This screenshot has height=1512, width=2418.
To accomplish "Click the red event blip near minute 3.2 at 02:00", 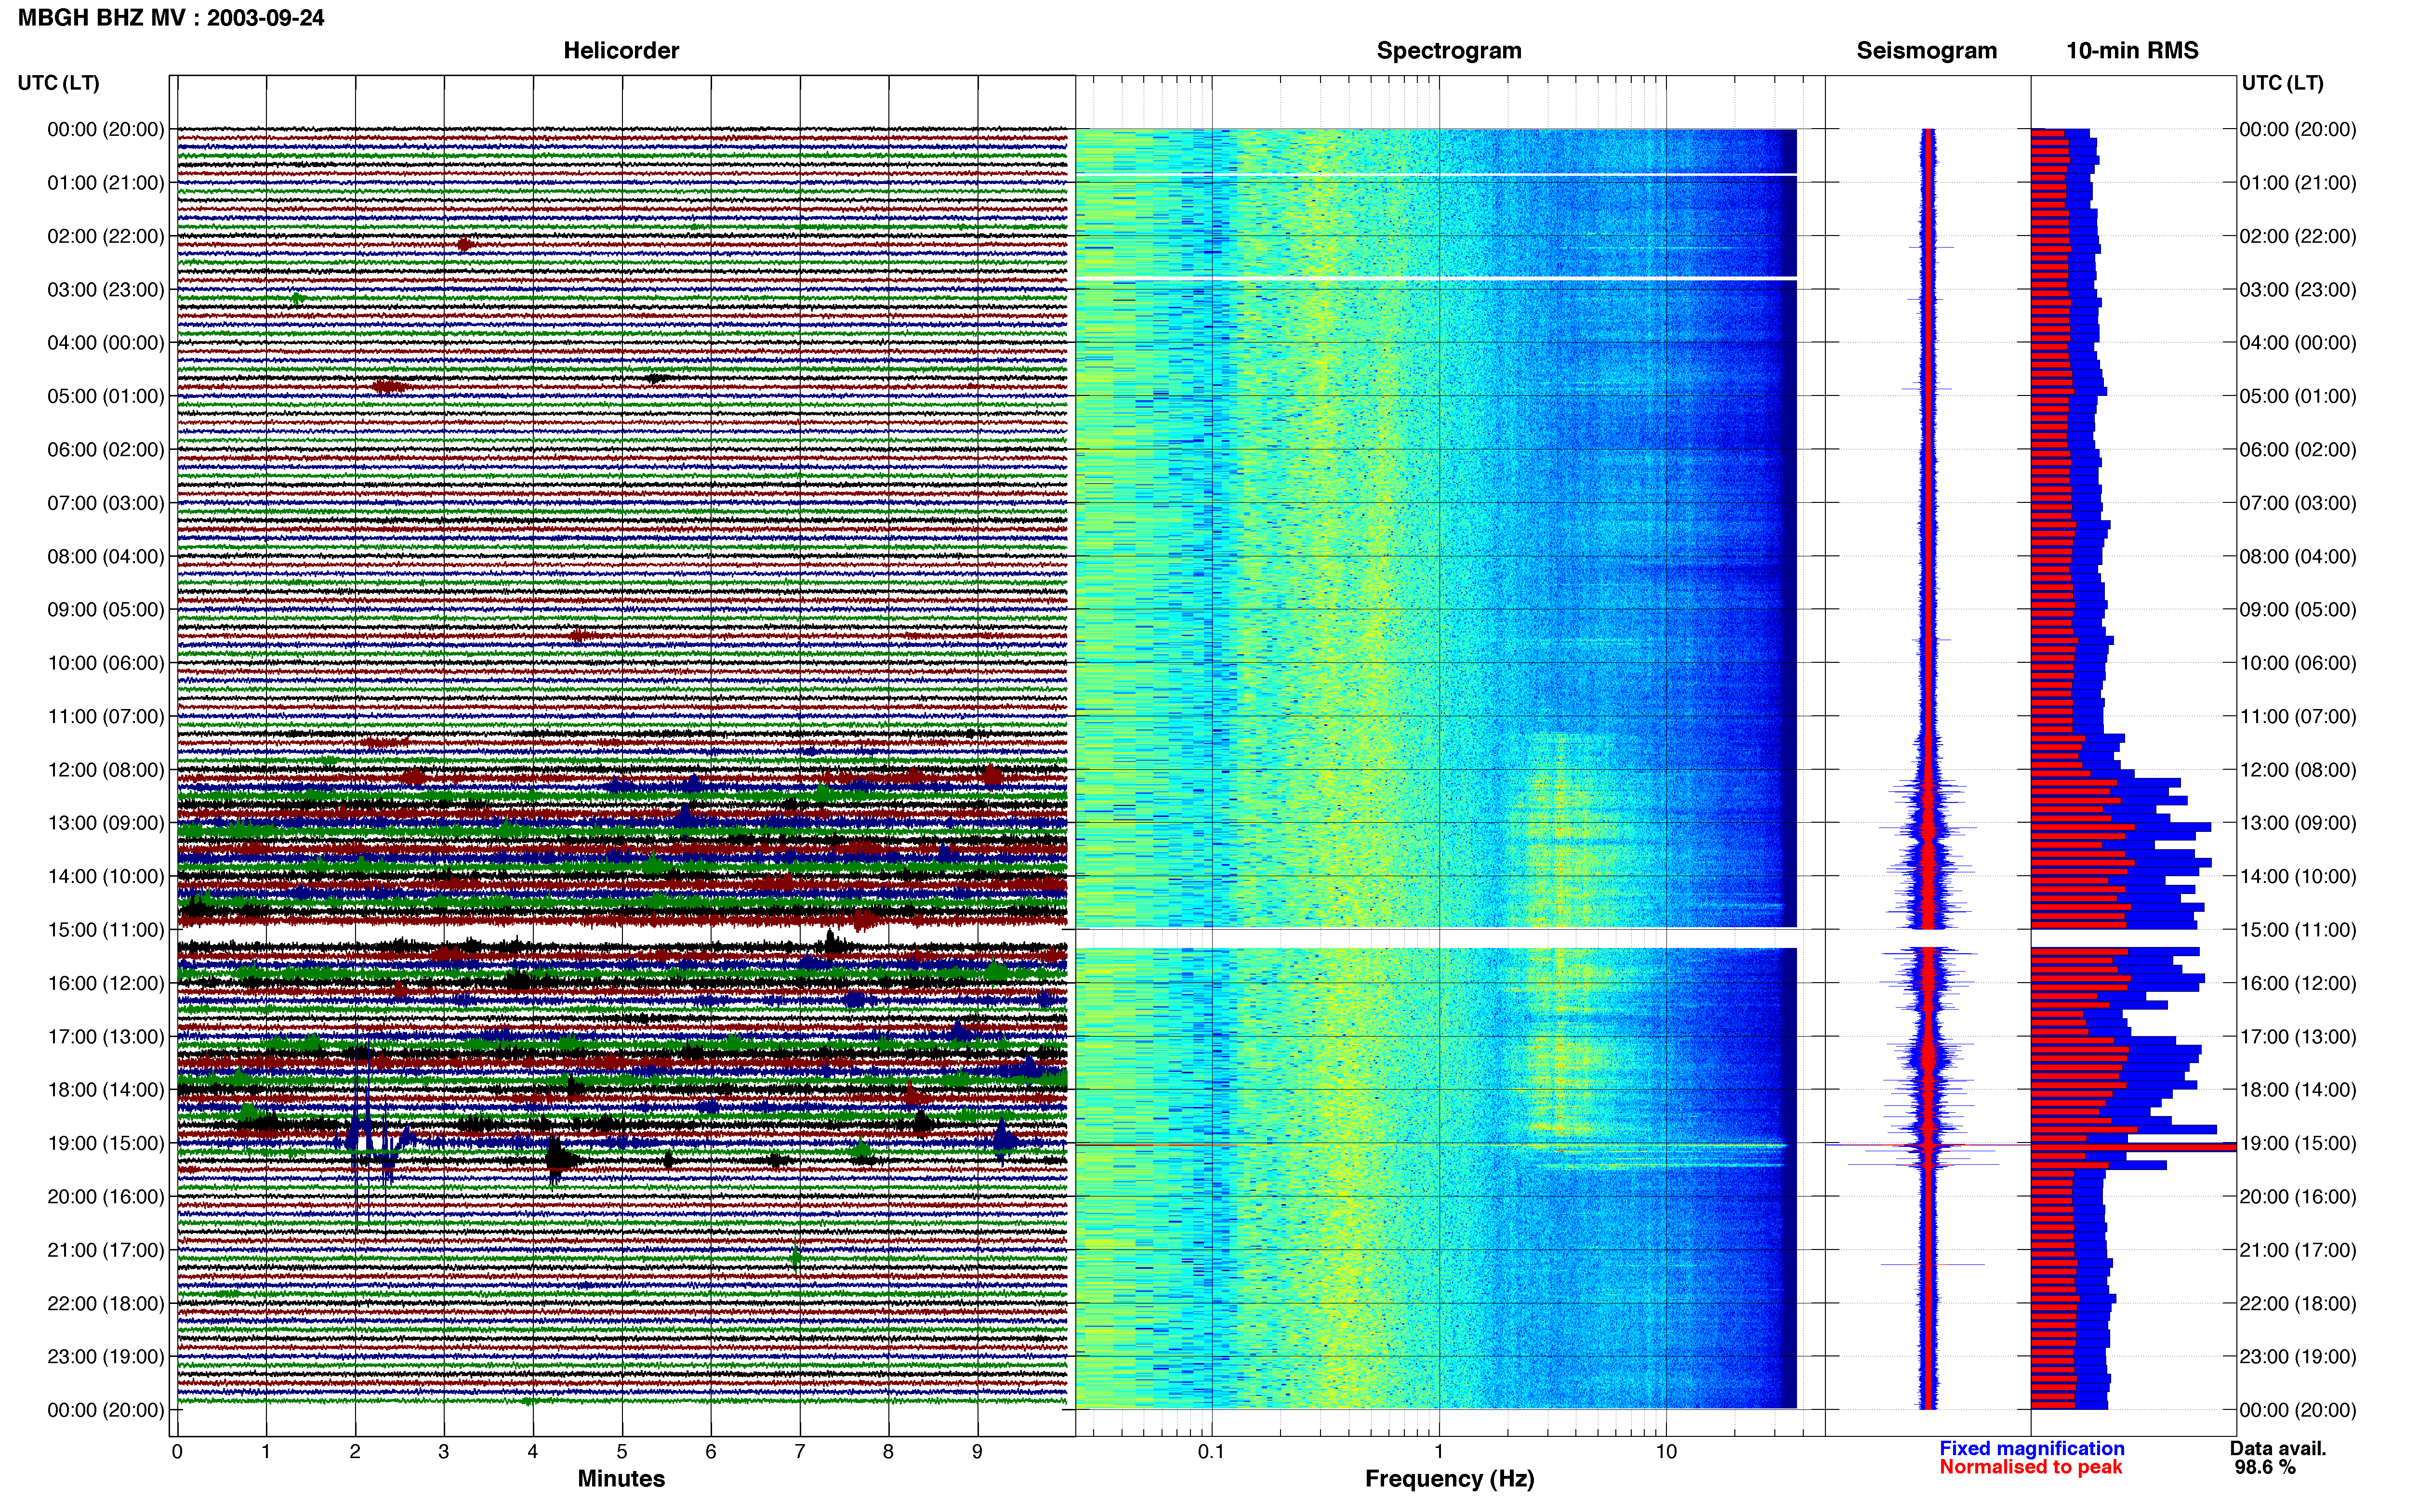I will pyautogui.click(x=465, y=244).
